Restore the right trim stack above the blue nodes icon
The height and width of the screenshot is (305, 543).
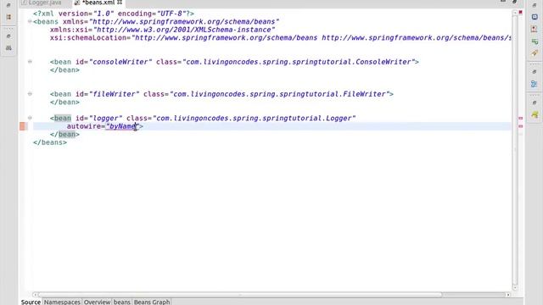[x=535, y=72]
